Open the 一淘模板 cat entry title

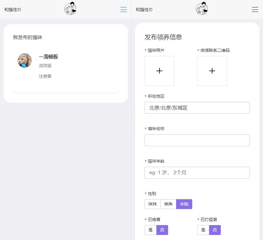(x=49, y=57)
